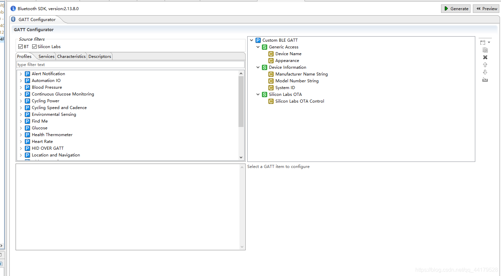Switch to the Profiles tab
Screen dimensions: 501x276
24,57
